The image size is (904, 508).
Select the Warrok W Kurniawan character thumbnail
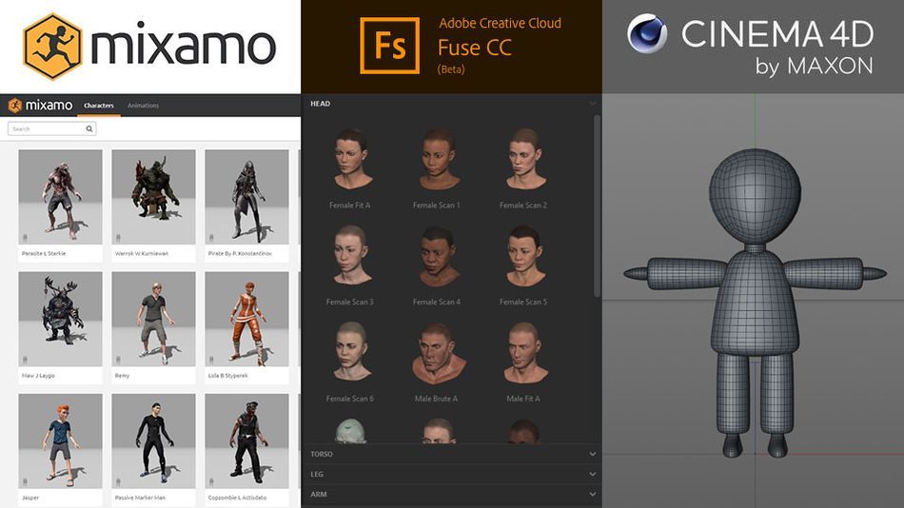(153, 197)
